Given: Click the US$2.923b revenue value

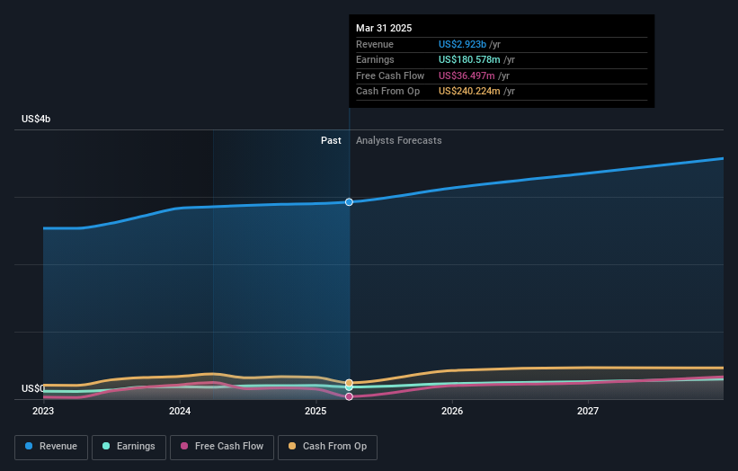Looking at the screenshot, I should point(462,44).
